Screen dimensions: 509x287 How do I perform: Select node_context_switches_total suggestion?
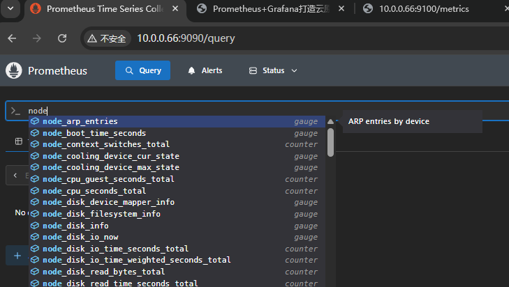click(177, 144)
